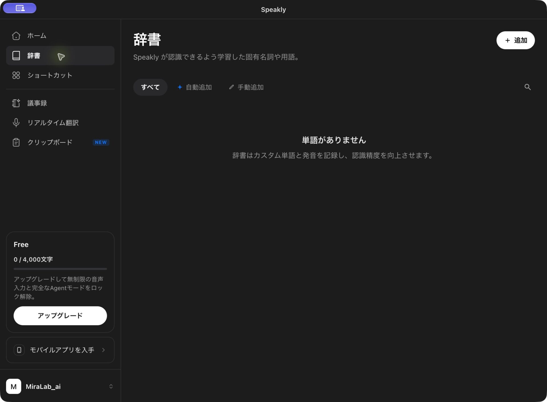
Task: Switch to the 自動追加 tab
Action: pyautogui.click(x=195, y=87)
